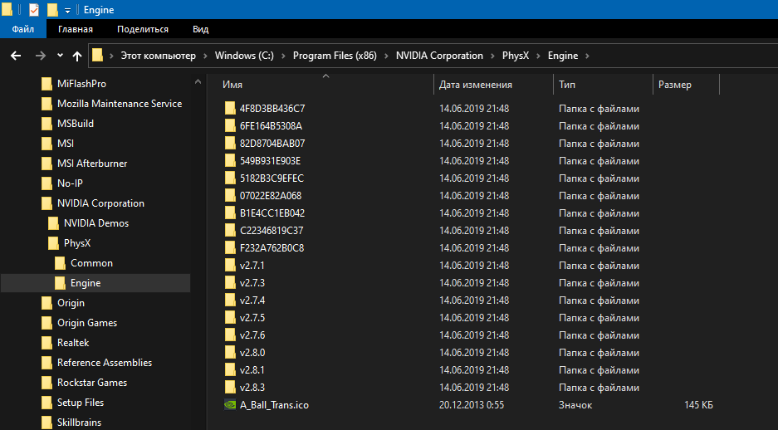Sort by the Дата изменения column header

[x=493, y=85]
